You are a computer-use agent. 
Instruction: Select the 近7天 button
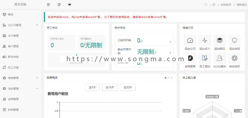click(92, 87)
